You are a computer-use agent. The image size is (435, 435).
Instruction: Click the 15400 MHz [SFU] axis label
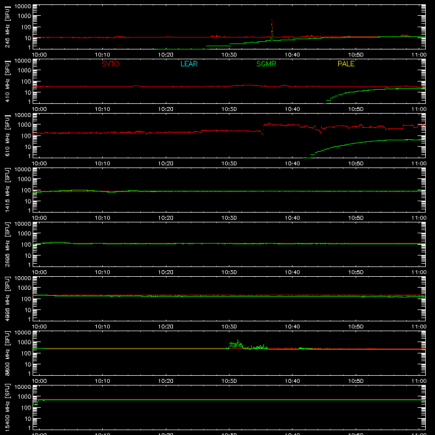7,408
